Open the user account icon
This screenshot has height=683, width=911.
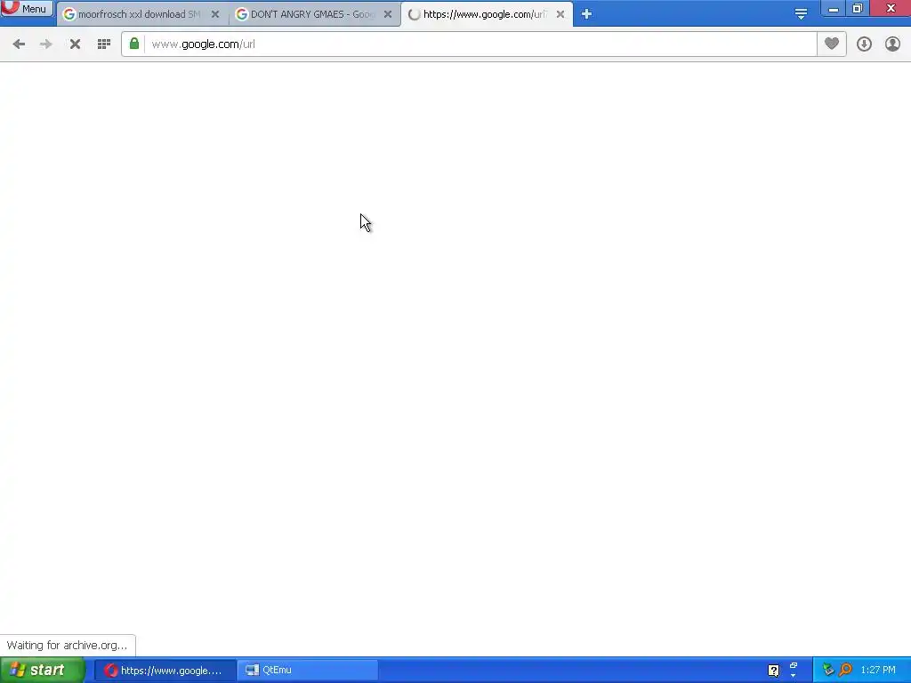tap(892, 44)
